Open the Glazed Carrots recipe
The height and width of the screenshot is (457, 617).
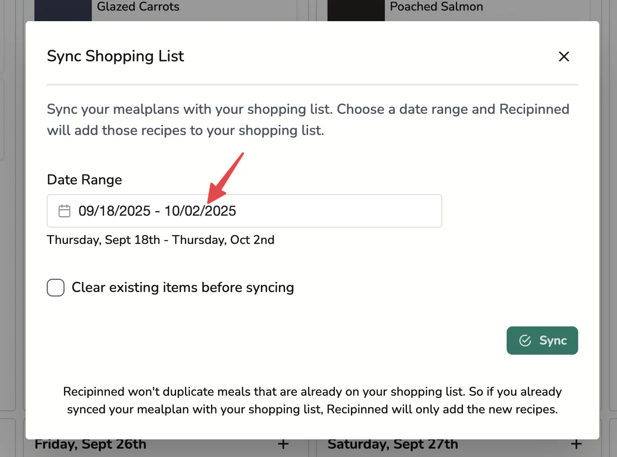(x=138, y=7)
